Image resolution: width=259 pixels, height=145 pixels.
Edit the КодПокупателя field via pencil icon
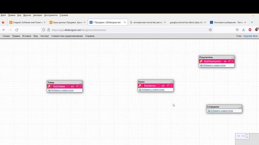point(229,61)
